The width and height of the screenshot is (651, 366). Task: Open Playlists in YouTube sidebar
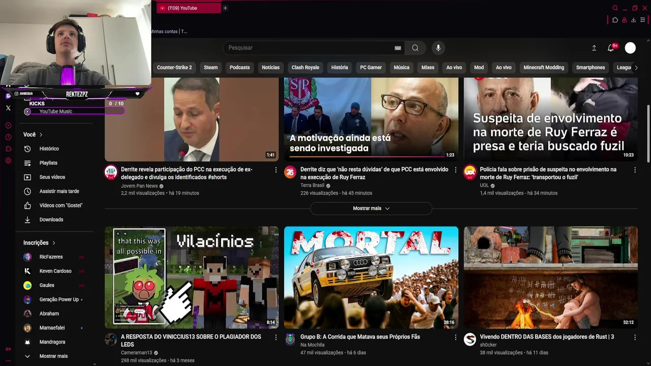[48, 163]
